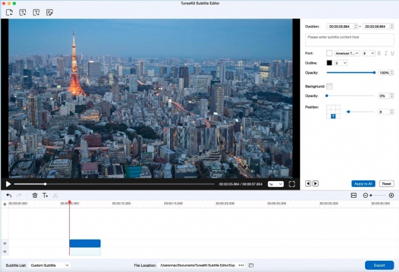Zoom out the timeline with minus icon
The width and height of the screenshot is (399, 272).
click(365, 195)
